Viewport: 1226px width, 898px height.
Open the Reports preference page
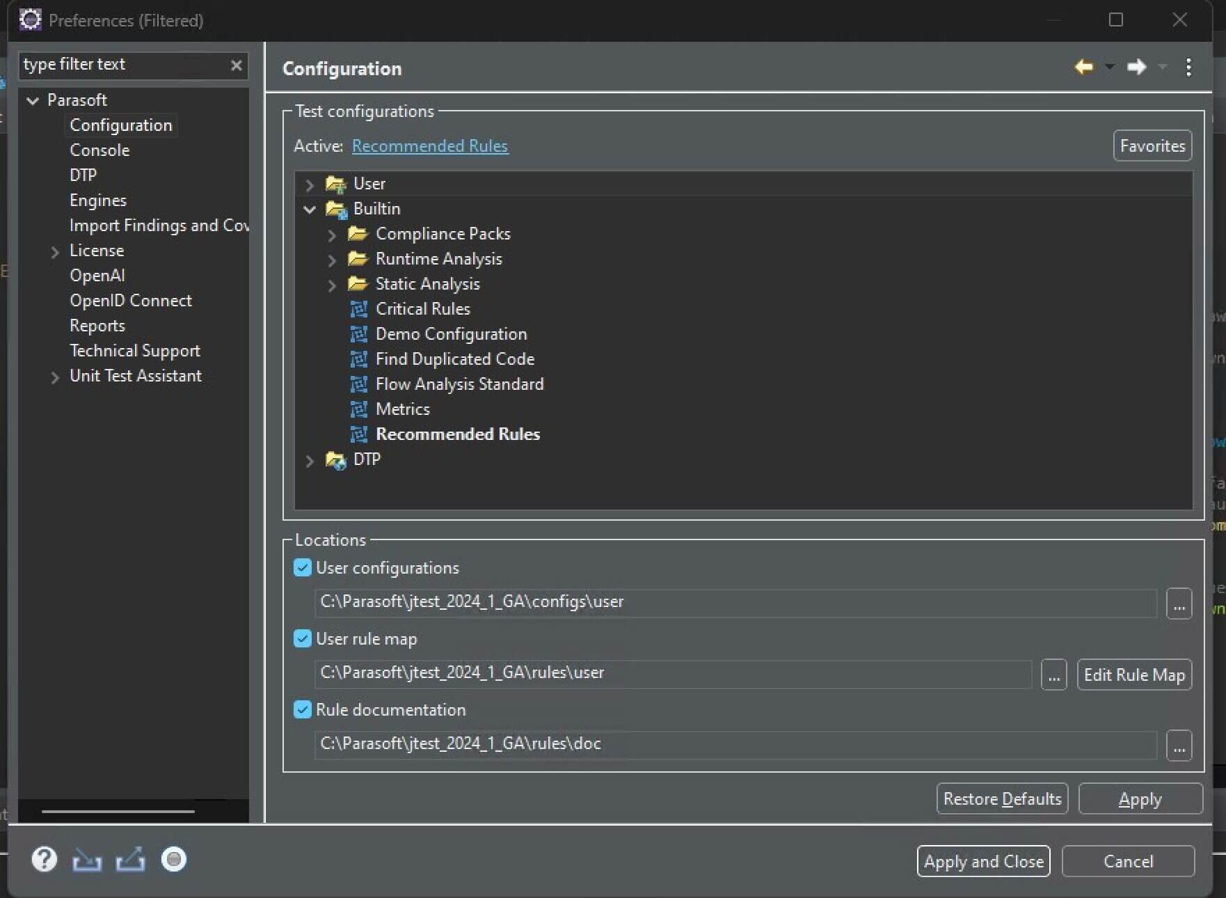pyautogui.click(x=97, y=326)
